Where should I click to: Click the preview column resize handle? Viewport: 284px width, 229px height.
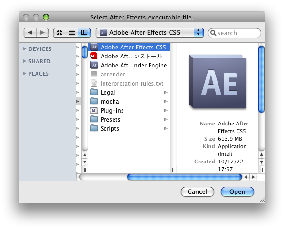[261, 170]
